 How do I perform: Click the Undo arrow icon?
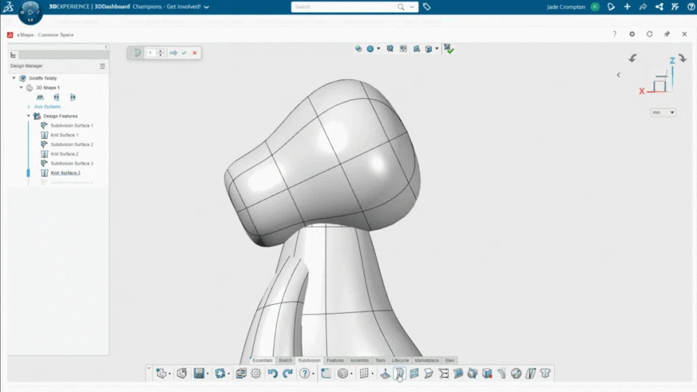[x=272, y=374]
